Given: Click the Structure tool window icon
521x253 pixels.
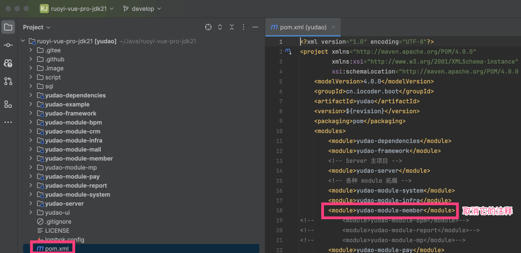Looking at the screenshot, I should 8,104.
